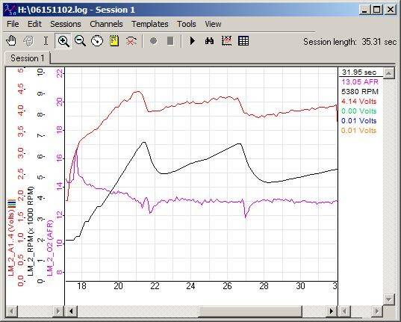Click the up arrow of readout panel scrollbar
The width and height of the screenshot is (401, 322).
click(x=389, y=73)
